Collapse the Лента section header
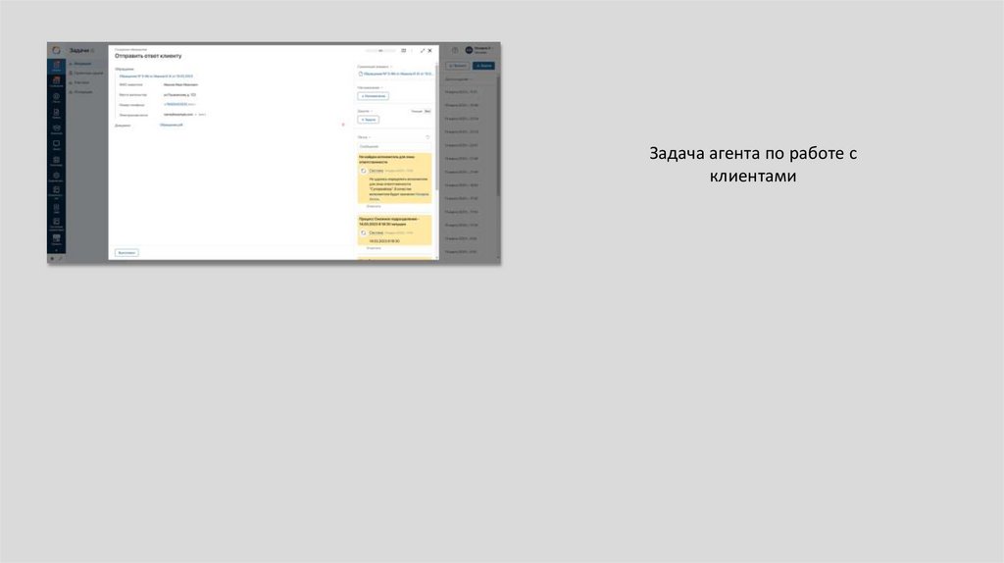 [370, 136]
